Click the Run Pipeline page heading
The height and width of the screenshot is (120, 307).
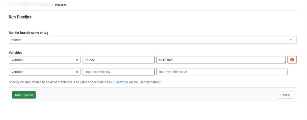20,17
